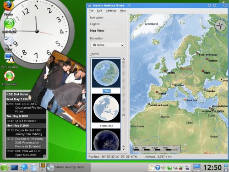
Task: Expand the KDE Dot News widget arrow
Action: pyautogui.click(x=44, y=156)
